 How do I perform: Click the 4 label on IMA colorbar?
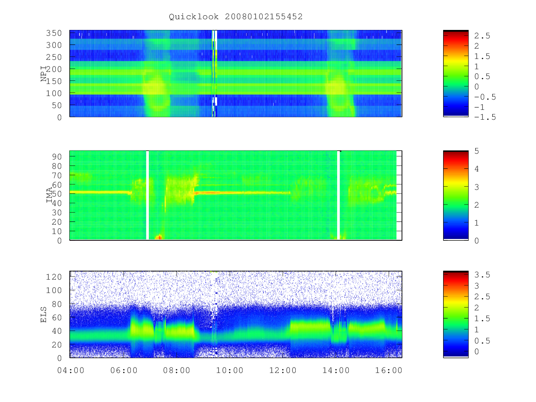(x=477, y=169)
